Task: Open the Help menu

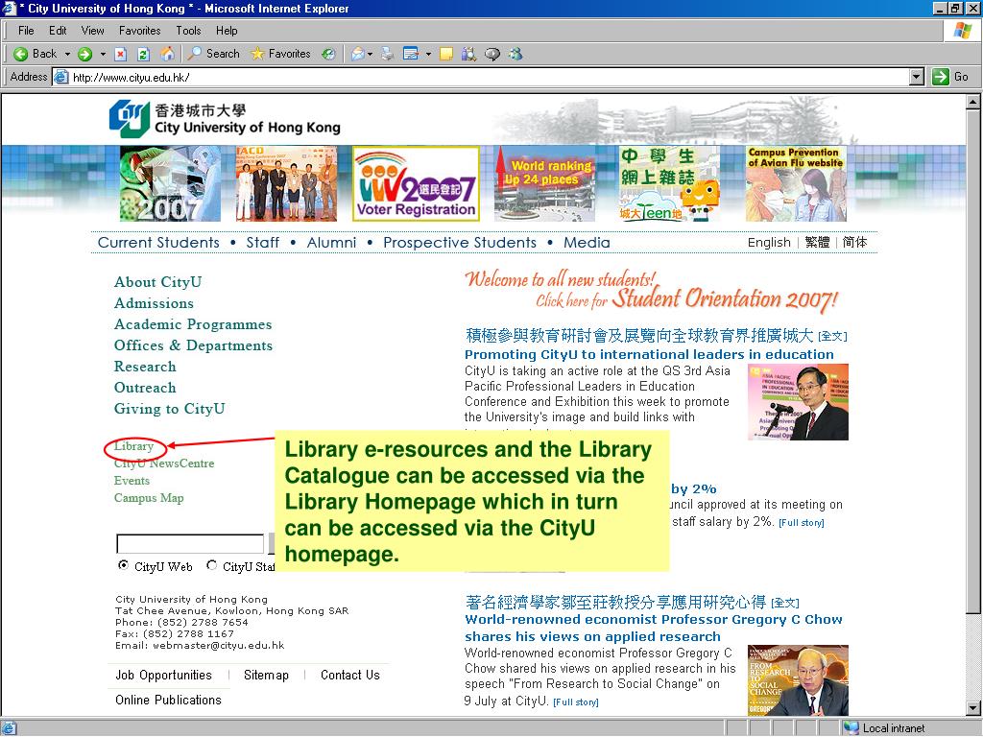Action: pos(227,31)
